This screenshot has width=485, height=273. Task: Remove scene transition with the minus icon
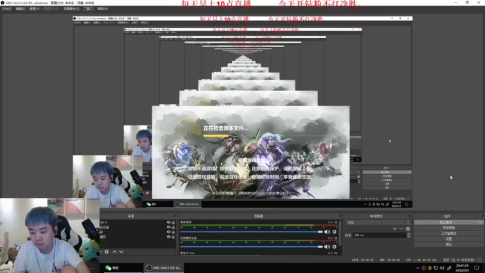coord(401,229)
